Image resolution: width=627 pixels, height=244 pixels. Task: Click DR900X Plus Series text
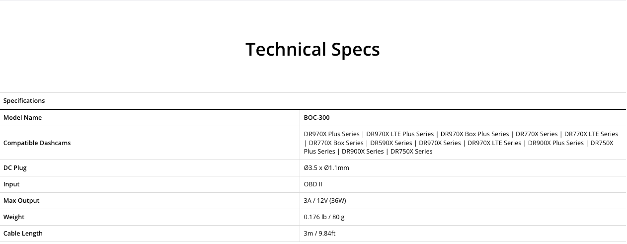pyautogui.click(x=555, y=143)
